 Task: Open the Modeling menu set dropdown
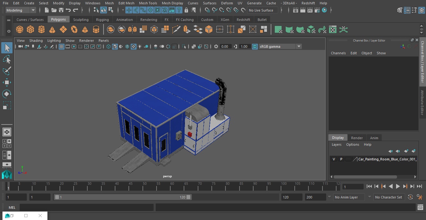point(21,10)
